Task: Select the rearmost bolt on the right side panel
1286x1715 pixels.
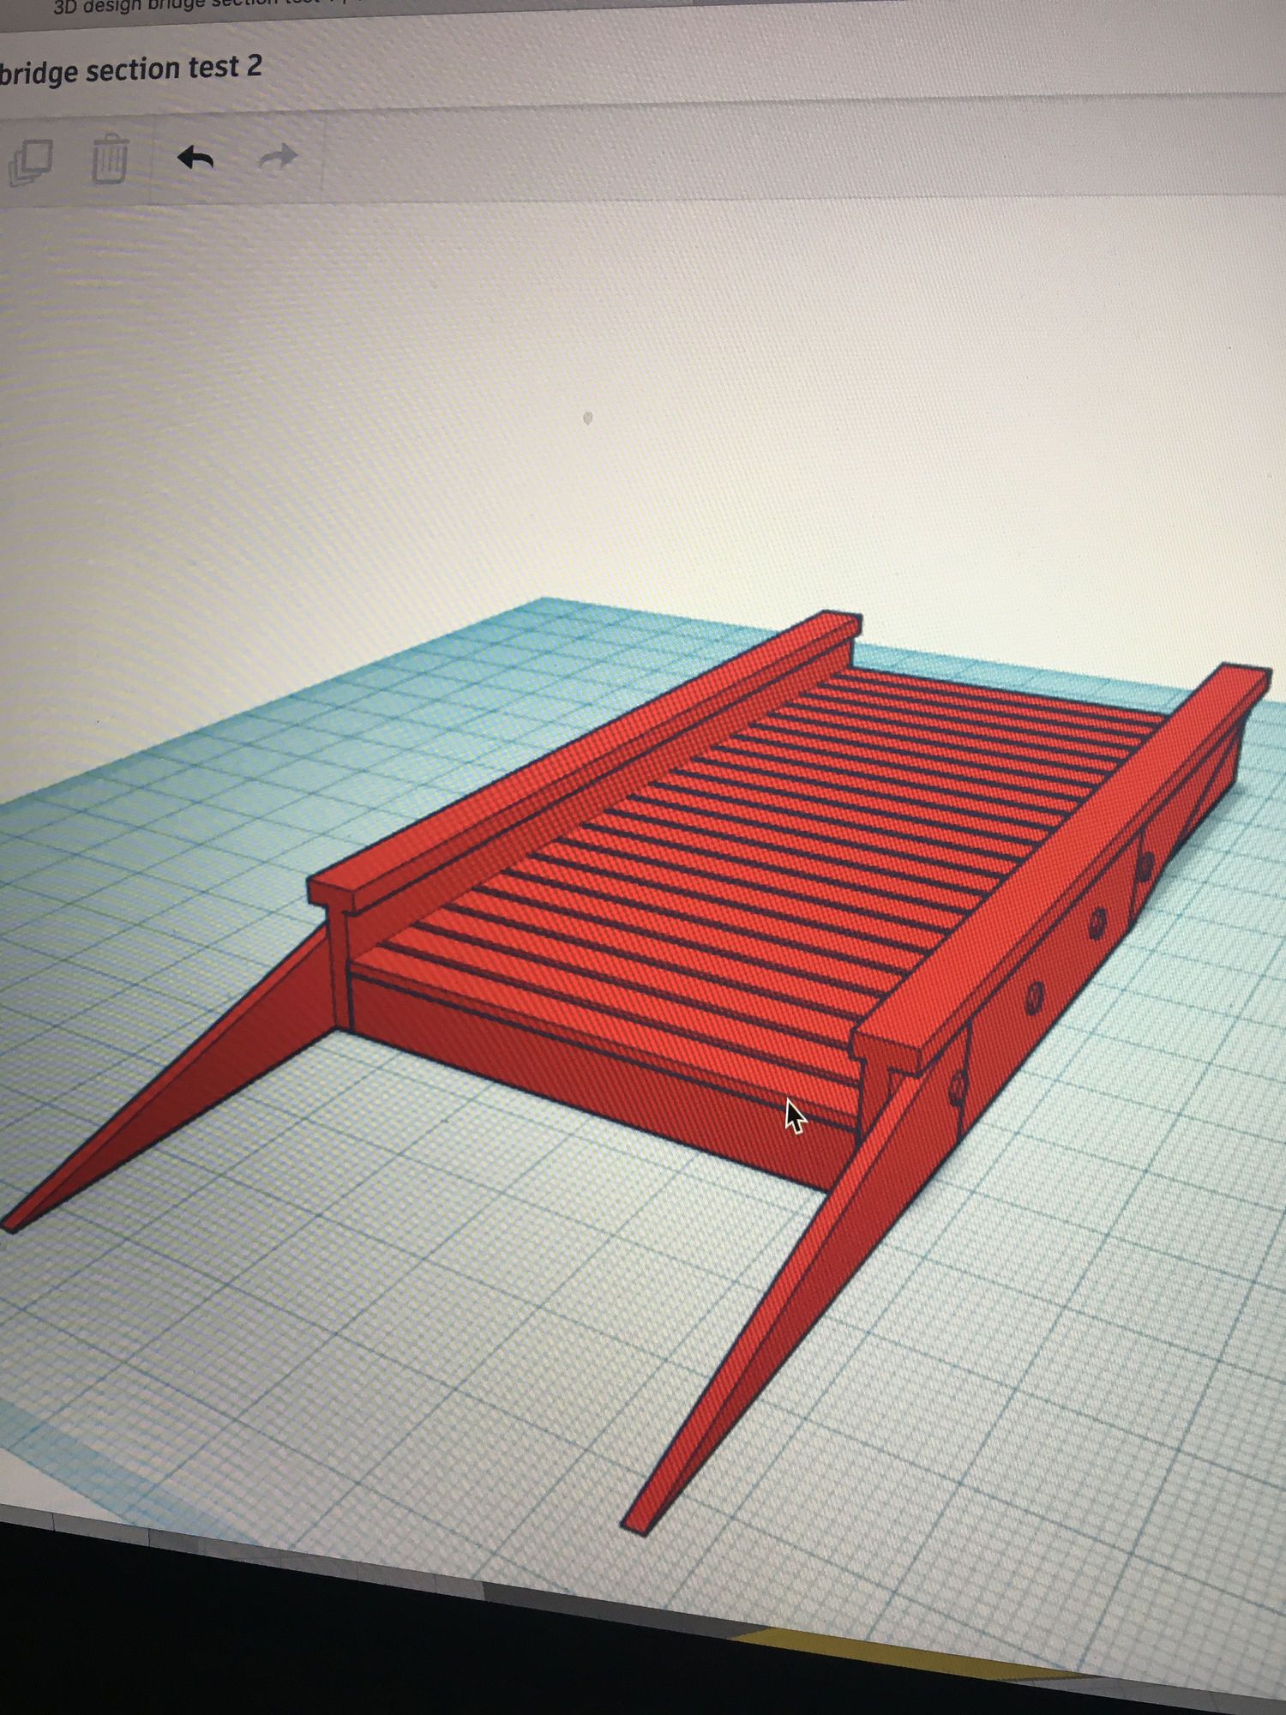Action: 1145,866
